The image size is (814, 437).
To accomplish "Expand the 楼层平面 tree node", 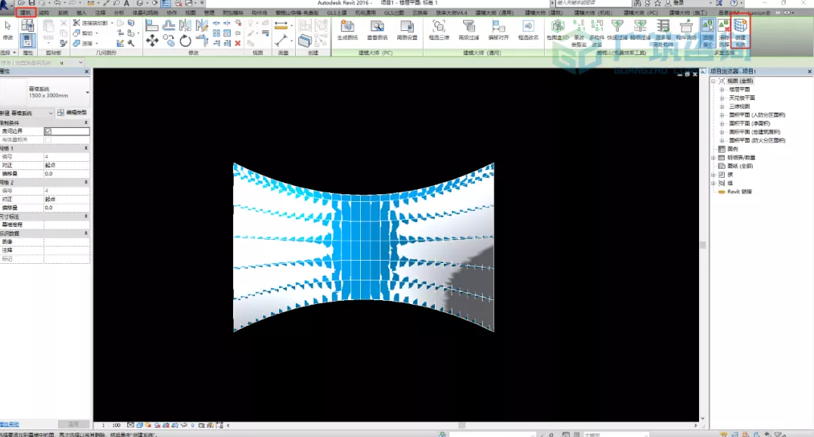I will (722, 89).
